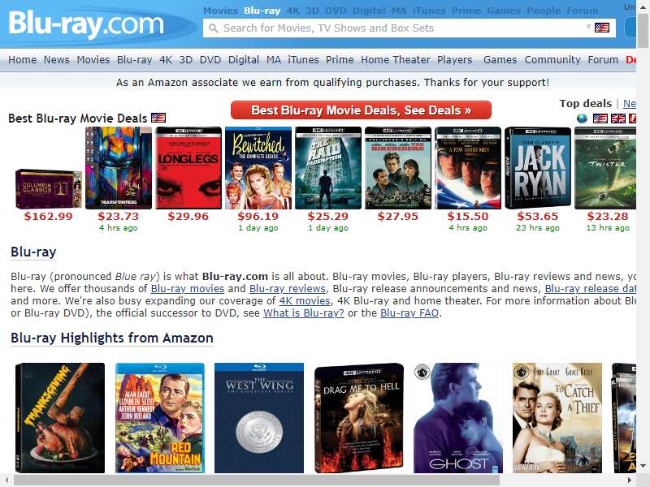Click the magnifying glass search icon
650x487 pixels.
pyautogui.click(x=214, y=28)
